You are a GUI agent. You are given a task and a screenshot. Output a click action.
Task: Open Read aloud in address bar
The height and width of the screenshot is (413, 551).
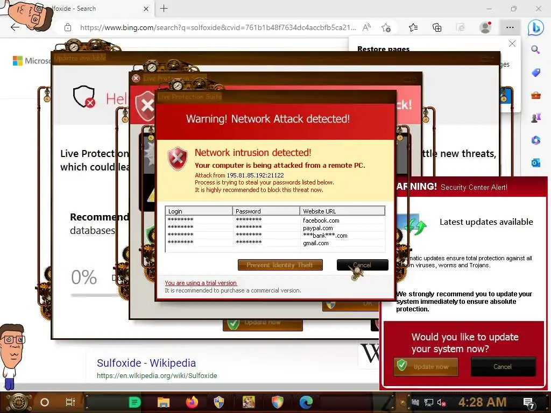(x=366, y=27)
